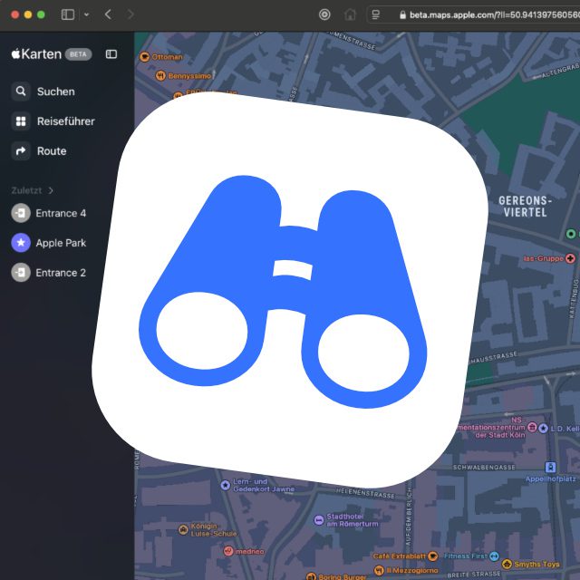Go back with Safari's back arrow
The image size is (580, 580).
(109, 14)
